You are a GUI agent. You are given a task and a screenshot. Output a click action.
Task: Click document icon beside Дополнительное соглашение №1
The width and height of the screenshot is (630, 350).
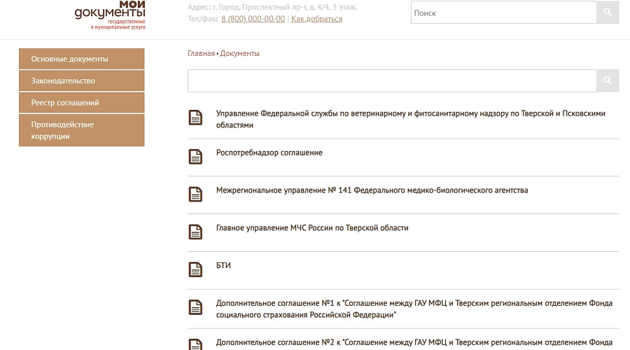click(x=196, y=307)
